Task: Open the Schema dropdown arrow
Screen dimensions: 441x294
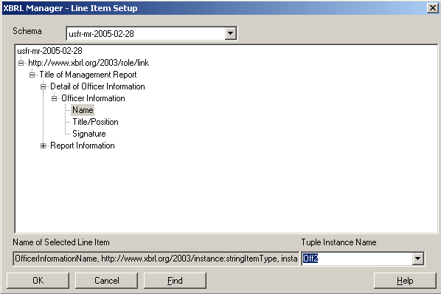Action: 230,33
